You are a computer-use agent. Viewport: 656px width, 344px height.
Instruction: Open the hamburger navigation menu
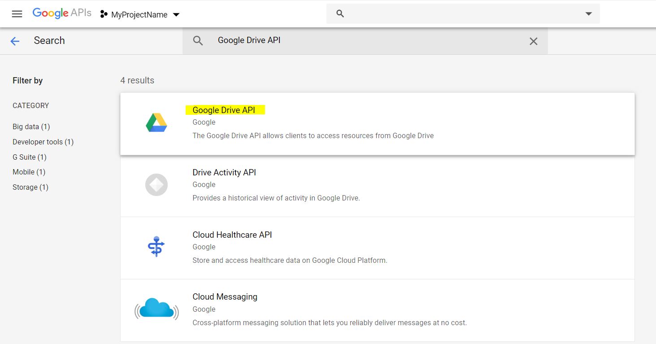pos(17,14)
